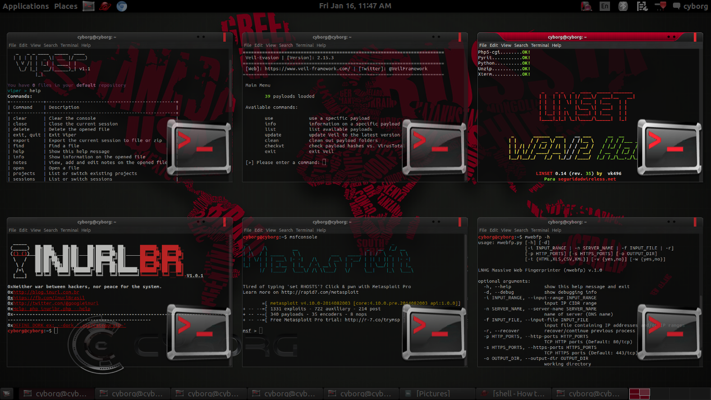Click the red ringed-planet launcher in the top panel
The image size is (711, 400).
(105, 6)
